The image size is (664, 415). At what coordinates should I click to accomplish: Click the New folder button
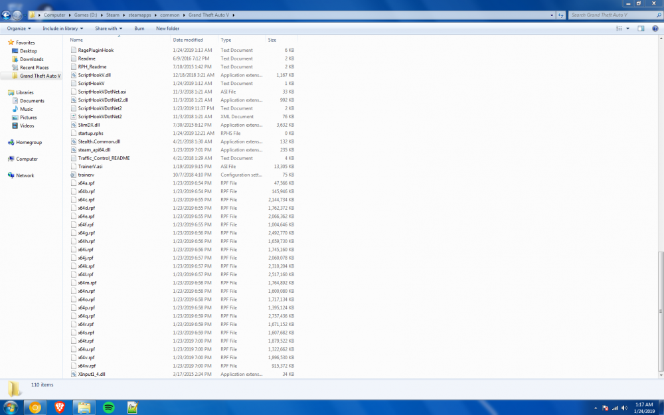coord(168,29)
